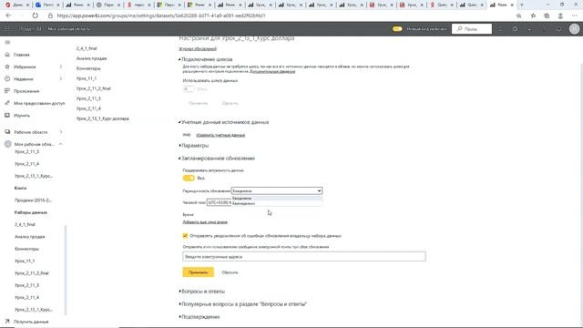Click the address bar URL
Image resolution: width=583 pixels, height=328 pixels.
161,15
